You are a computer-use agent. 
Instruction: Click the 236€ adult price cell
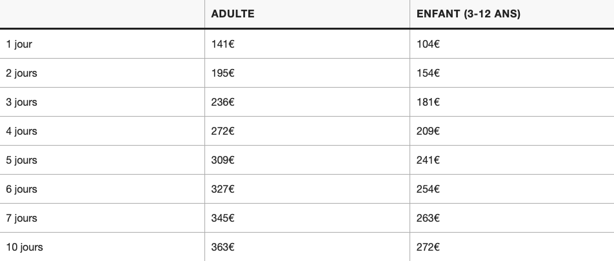click(x=223, y=102)
